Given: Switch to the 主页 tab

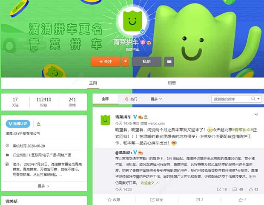Looking at the screenshot, I should point(93,83).
